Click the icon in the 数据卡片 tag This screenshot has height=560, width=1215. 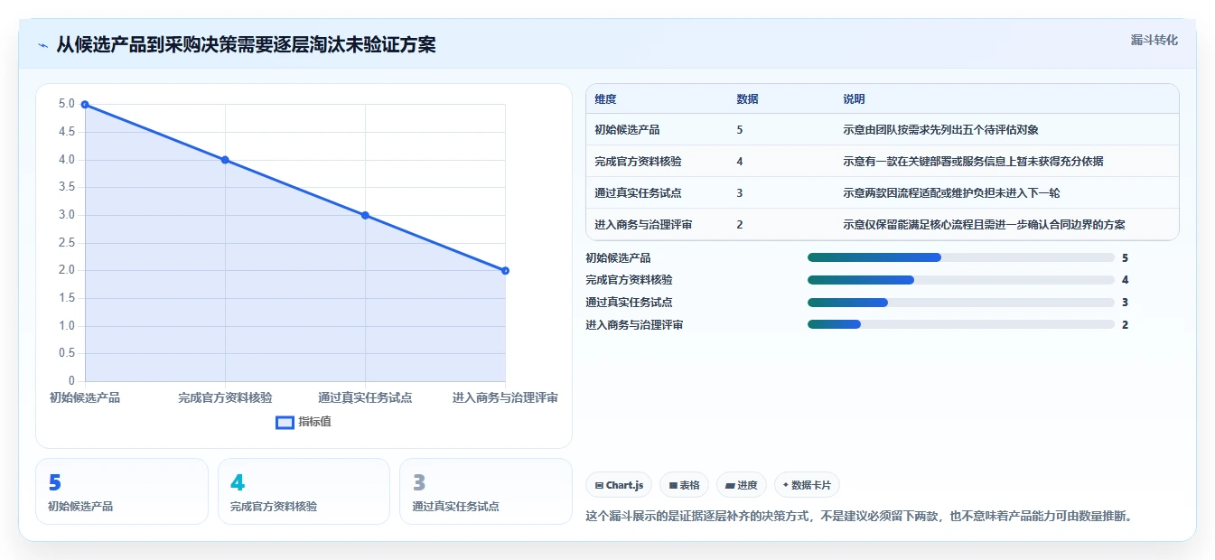[785, 485]
